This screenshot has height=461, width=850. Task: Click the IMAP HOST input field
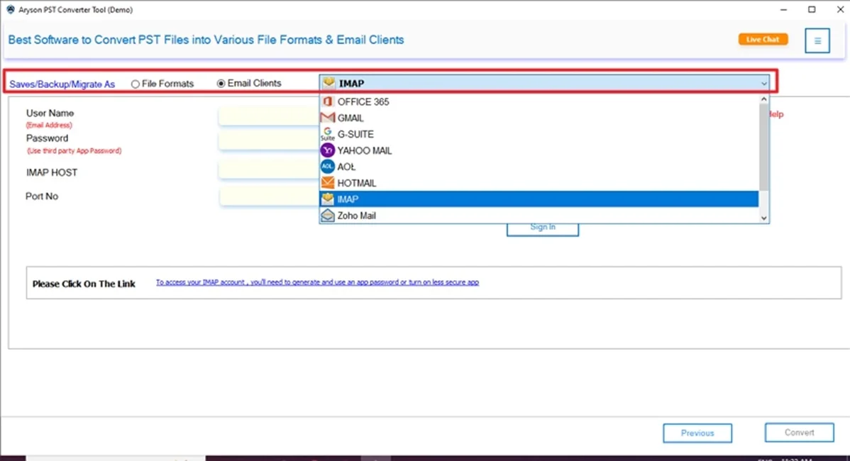point(269,170)
